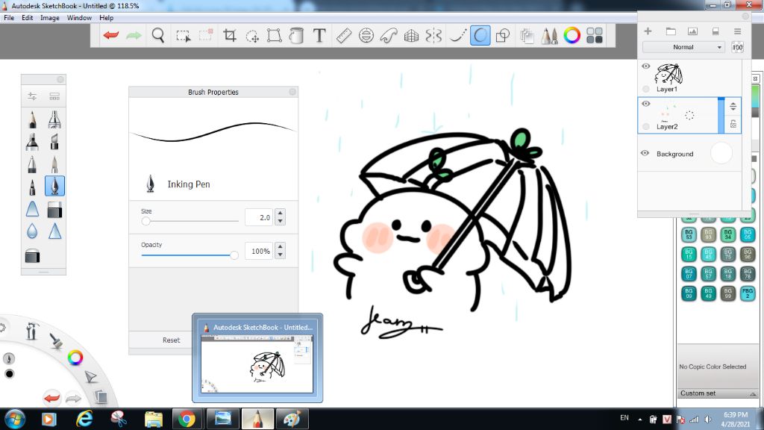Pick the Chisel Tip Pen brush
The height and width of the screenshot is (430, 764).
coord(54,141)
